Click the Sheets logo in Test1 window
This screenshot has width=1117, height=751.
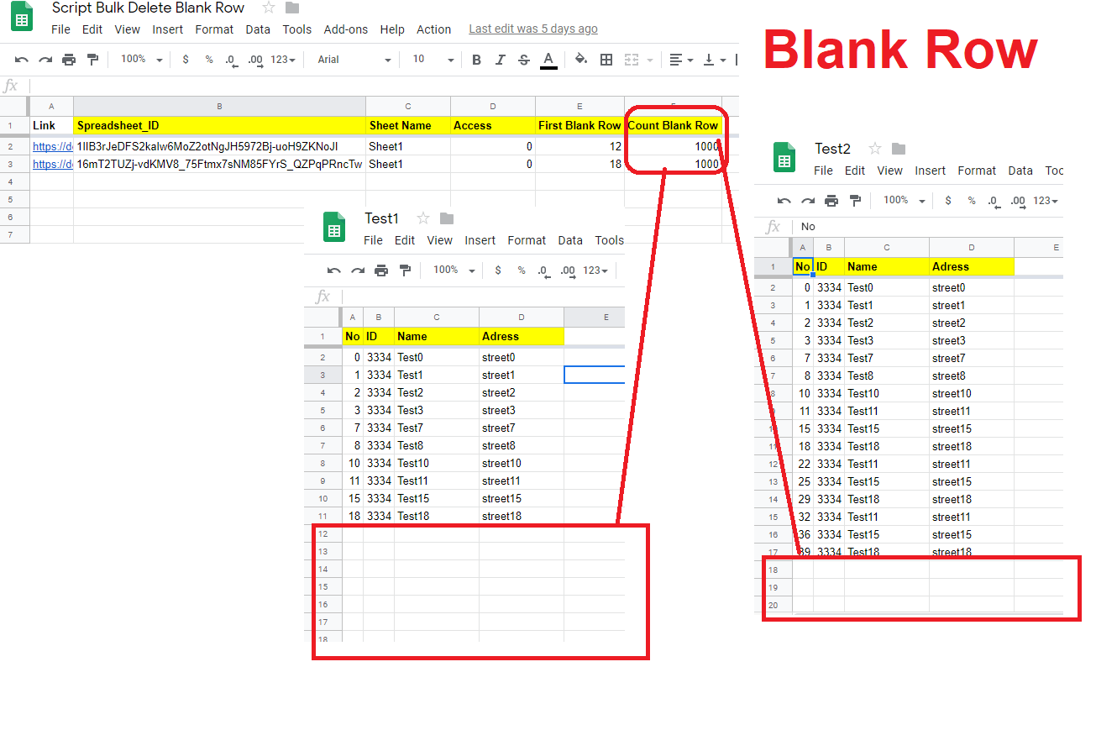[334, 228]
